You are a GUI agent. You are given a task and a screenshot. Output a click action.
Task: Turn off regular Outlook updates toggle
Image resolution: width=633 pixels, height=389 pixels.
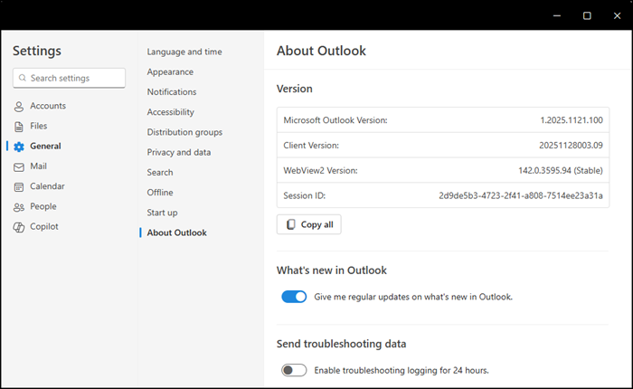[x=294, y=297]
